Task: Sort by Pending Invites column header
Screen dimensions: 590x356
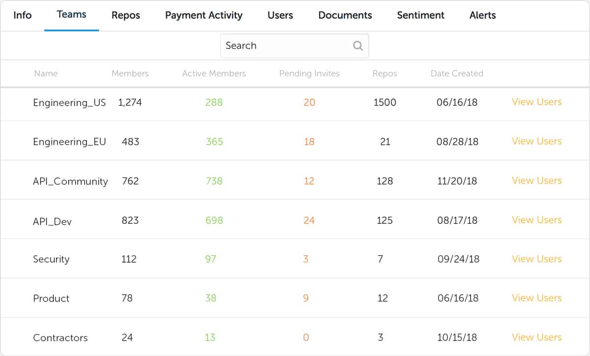Action: 309,74
